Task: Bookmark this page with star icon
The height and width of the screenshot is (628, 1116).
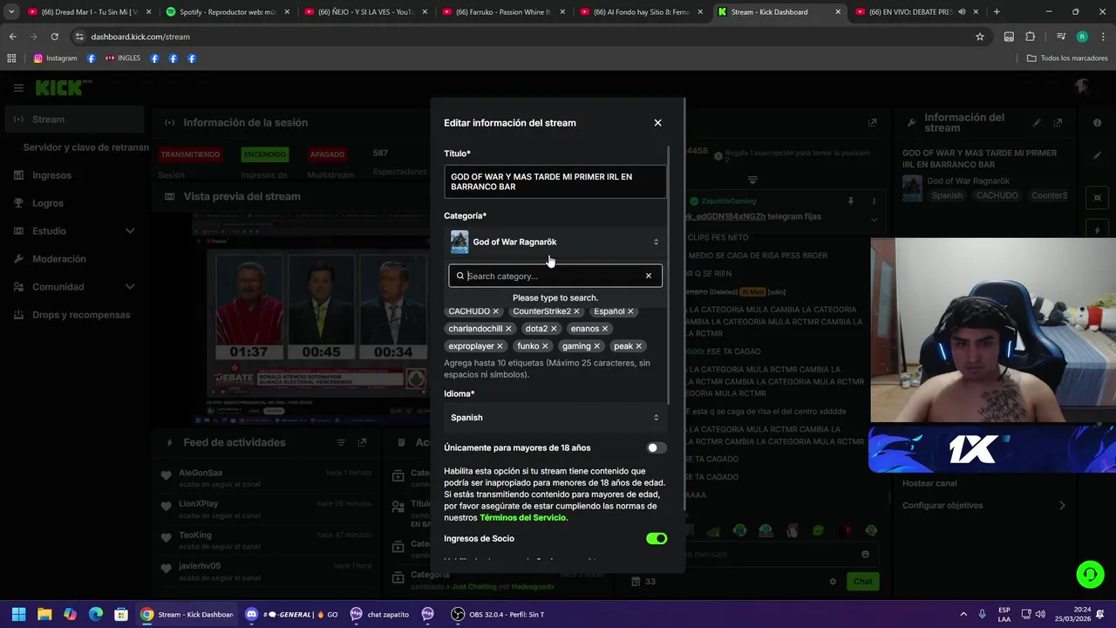Action: click(980, 37)
